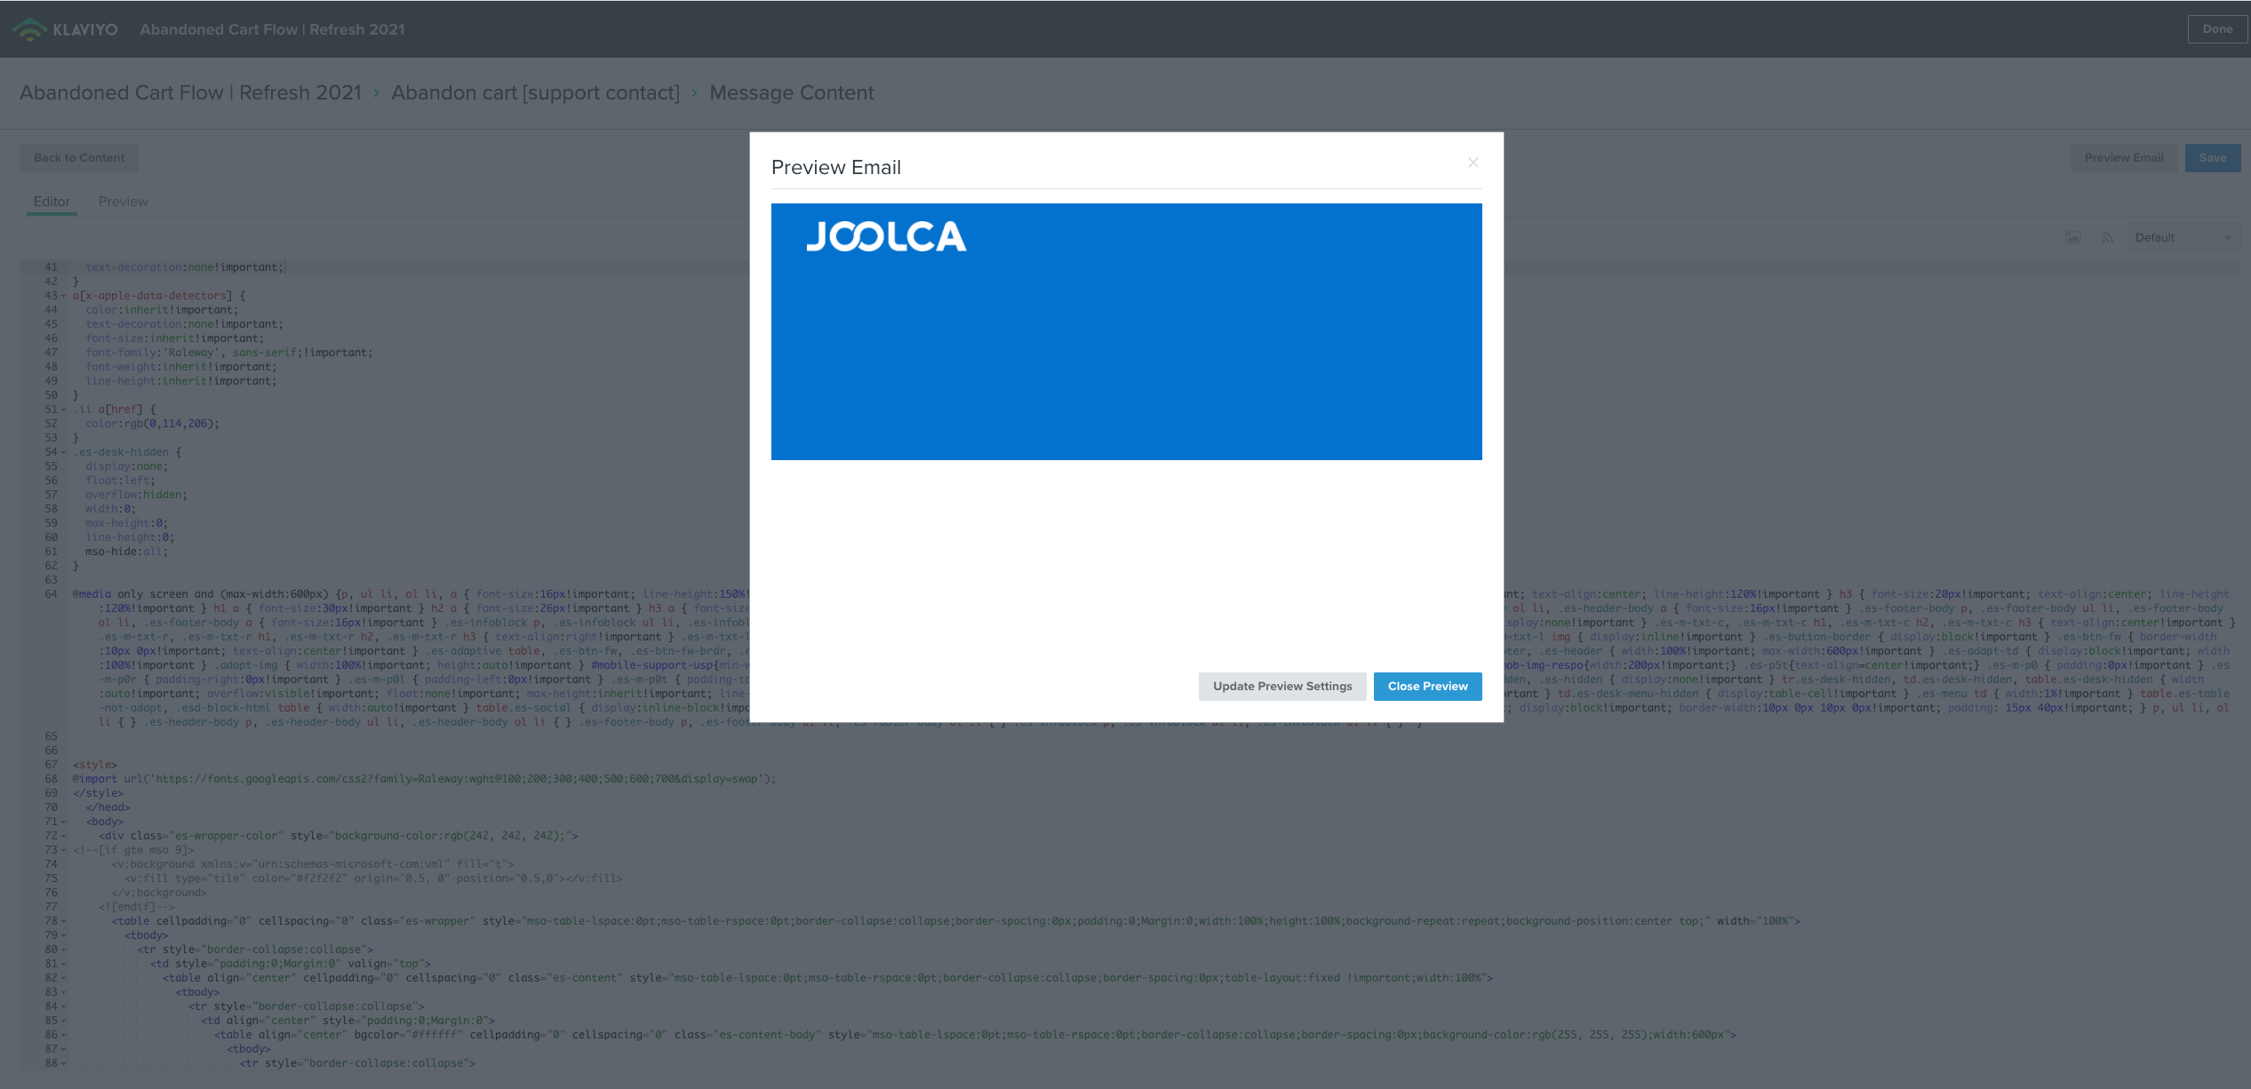Collapse the td fold at line 85
The width and height of the screenshot is (2251, 1089).
coord(63,1021)
